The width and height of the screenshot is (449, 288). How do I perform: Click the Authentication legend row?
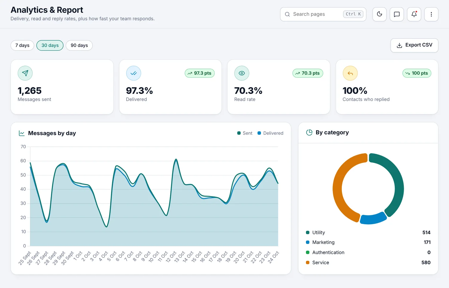[x=368, y=252]
